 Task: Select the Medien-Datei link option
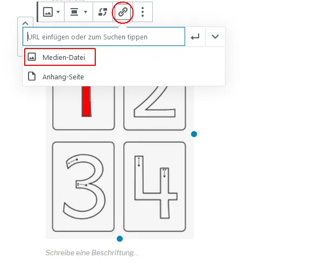click(x=60, y=57)
